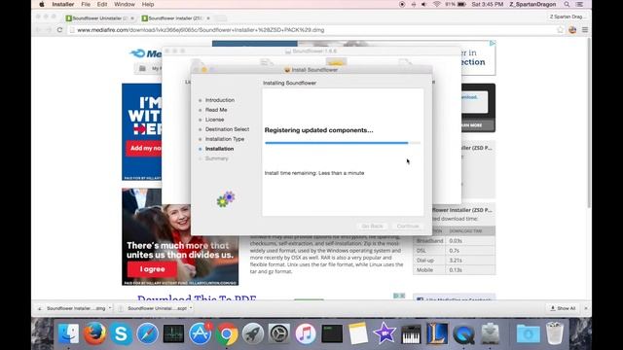623x350 pixels.
Task: Expand Soundflower Installer dmg download options
Action: (110, 308)
